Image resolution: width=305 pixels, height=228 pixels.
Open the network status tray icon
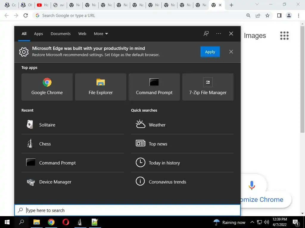(x=259, y=222)
